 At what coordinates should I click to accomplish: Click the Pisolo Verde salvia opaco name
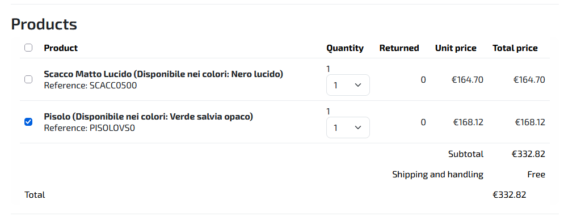tap(149, 117)
